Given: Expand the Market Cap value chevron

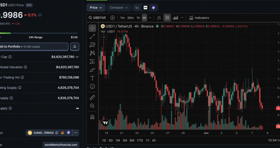Looking at the screenshot, I should 77,57.
